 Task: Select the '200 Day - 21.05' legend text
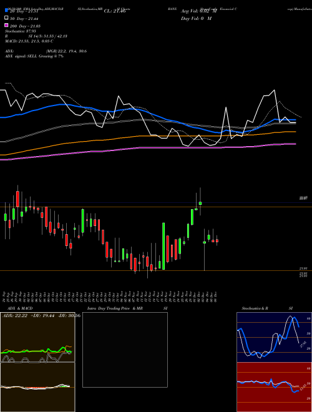(x=25, y=26)
